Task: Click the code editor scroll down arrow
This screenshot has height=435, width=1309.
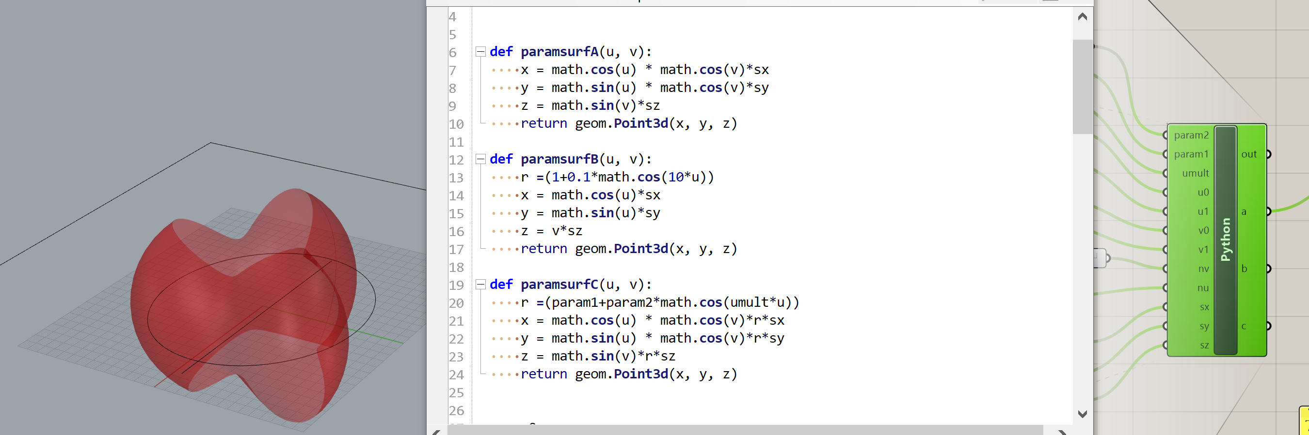Action: pyautogui.click(x=1083, y=414)
